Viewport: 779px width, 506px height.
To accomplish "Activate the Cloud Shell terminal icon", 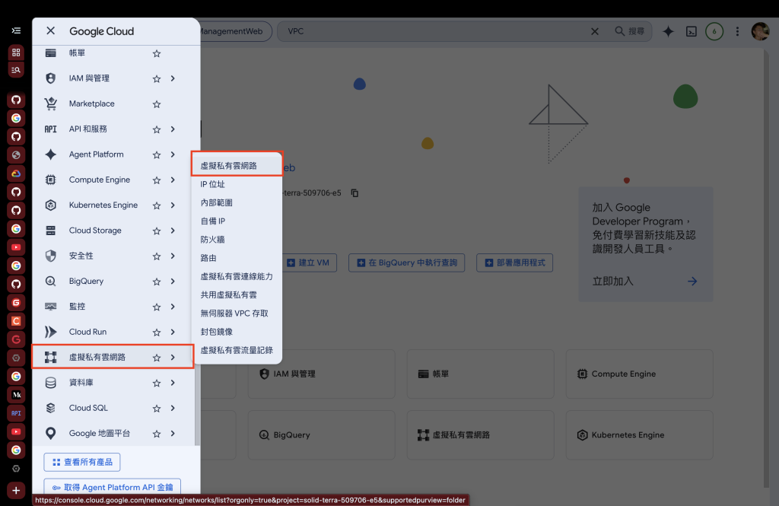I will [691, 31].
